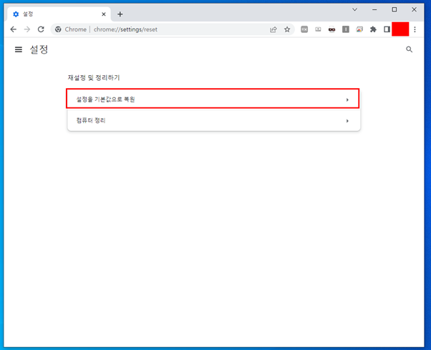The height and width of the screenshot is (350, 431).
Task: Open 설정을 기본값으로 복원 option
Action: coord(213,99)
